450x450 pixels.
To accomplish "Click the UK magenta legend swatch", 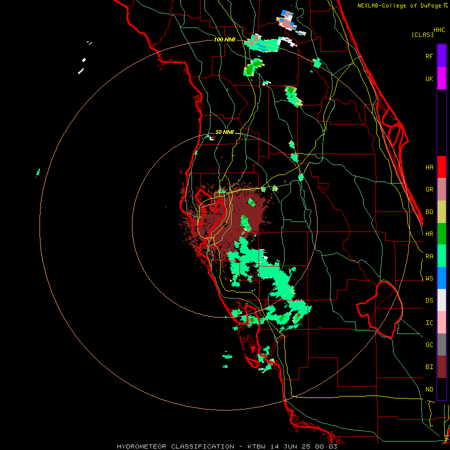I will click(x=441, y=78).
